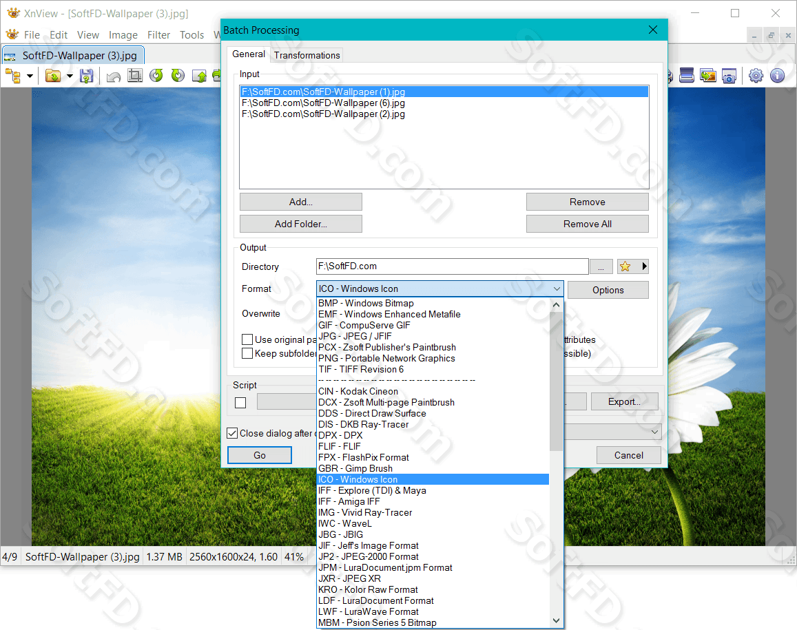Click the Open file folder icon
Viewport: 797px width, 630px height.
(x=53, y=76)
